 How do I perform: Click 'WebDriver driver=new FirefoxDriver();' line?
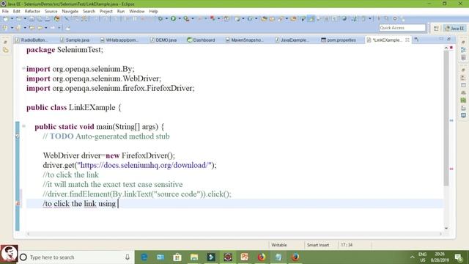[x=109, y=155]
